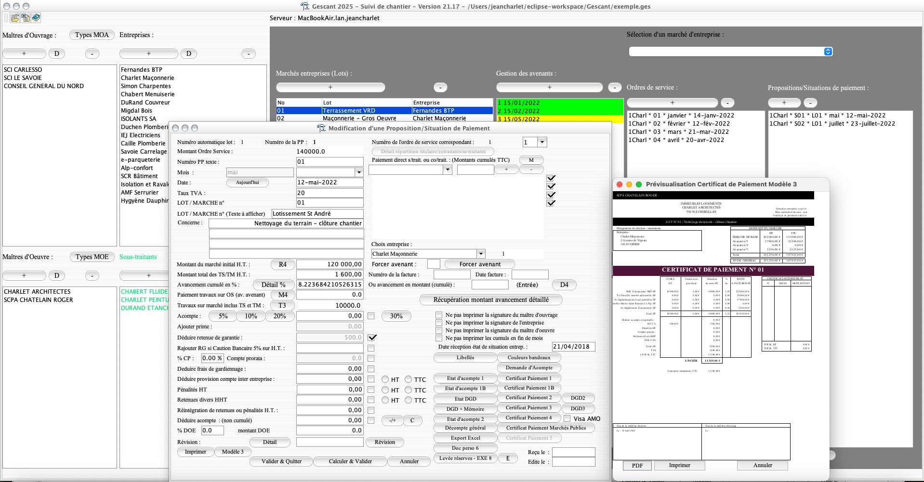Click Aujourd'hui to set today's date
This screenshot has width=924, height=482.
[x=248, y=182]
